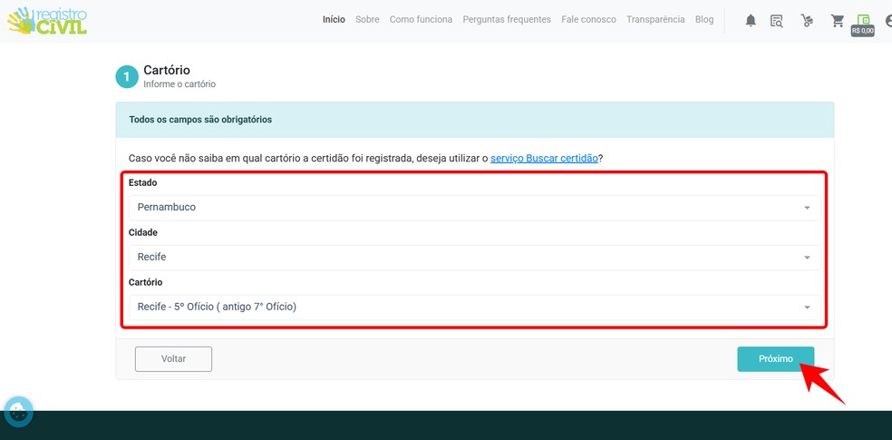Open the Início menu item

tap(334, 19)
